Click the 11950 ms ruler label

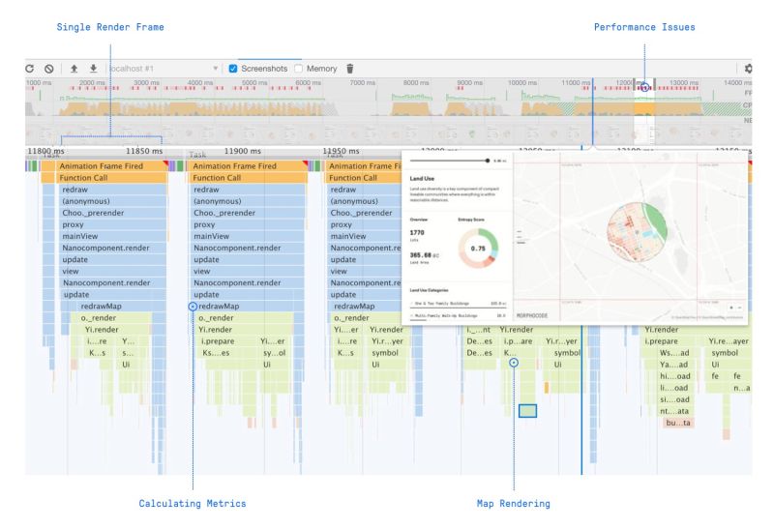tap(342, 151)
